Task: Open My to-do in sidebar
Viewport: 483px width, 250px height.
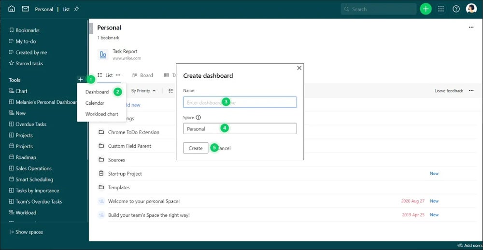Action: (22, 41)
